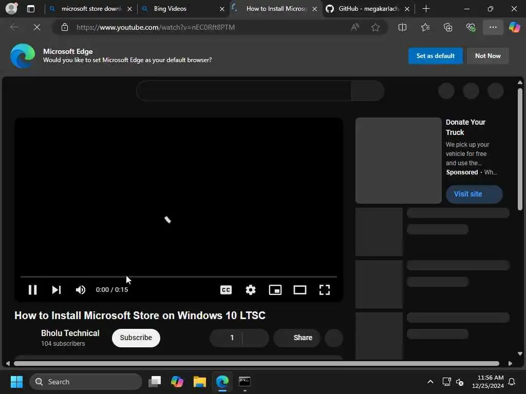Click Visit site on sponsored ad

(x=474, y=194)
